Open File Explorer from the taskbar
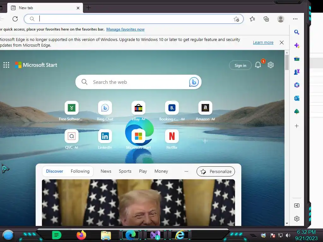 (106, 235)
